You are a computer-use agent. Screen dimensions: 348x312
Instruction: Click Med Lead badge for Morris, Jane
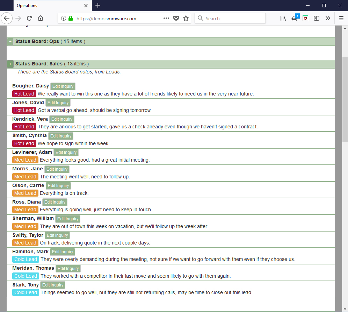click(x=25, y=177)
